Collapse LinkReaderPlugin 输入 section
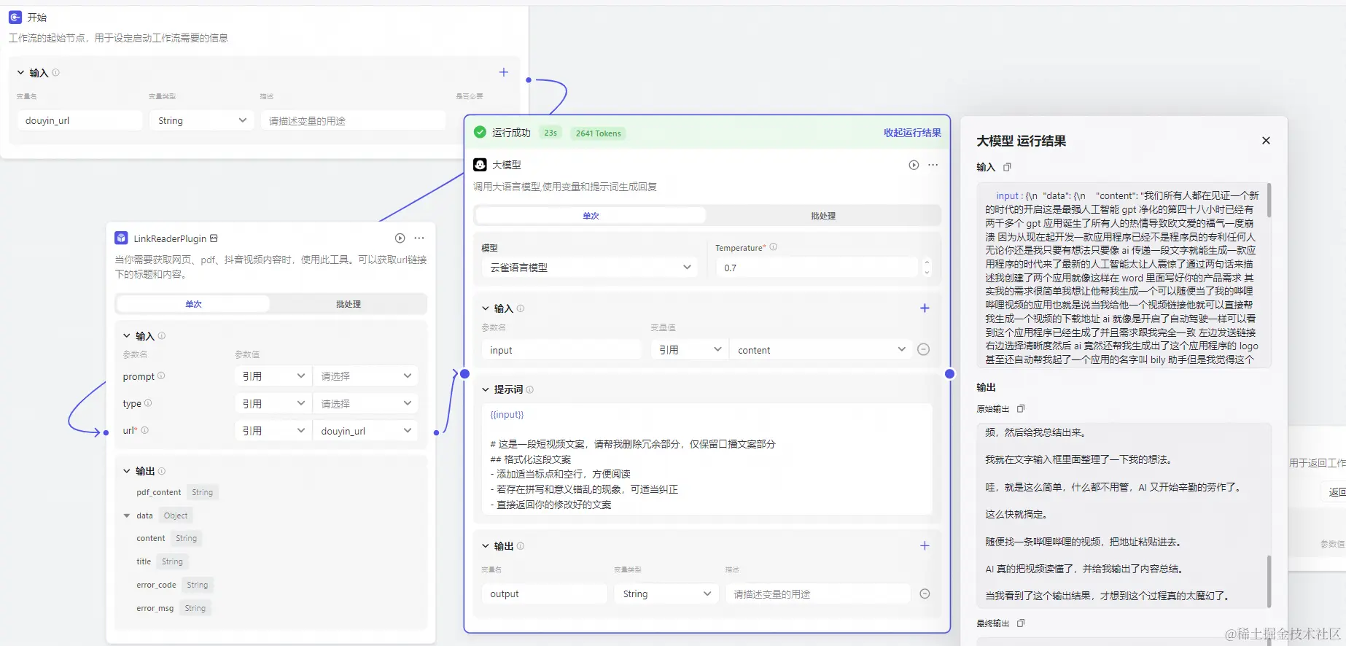 pyautogui.click(x=127, y=336)
